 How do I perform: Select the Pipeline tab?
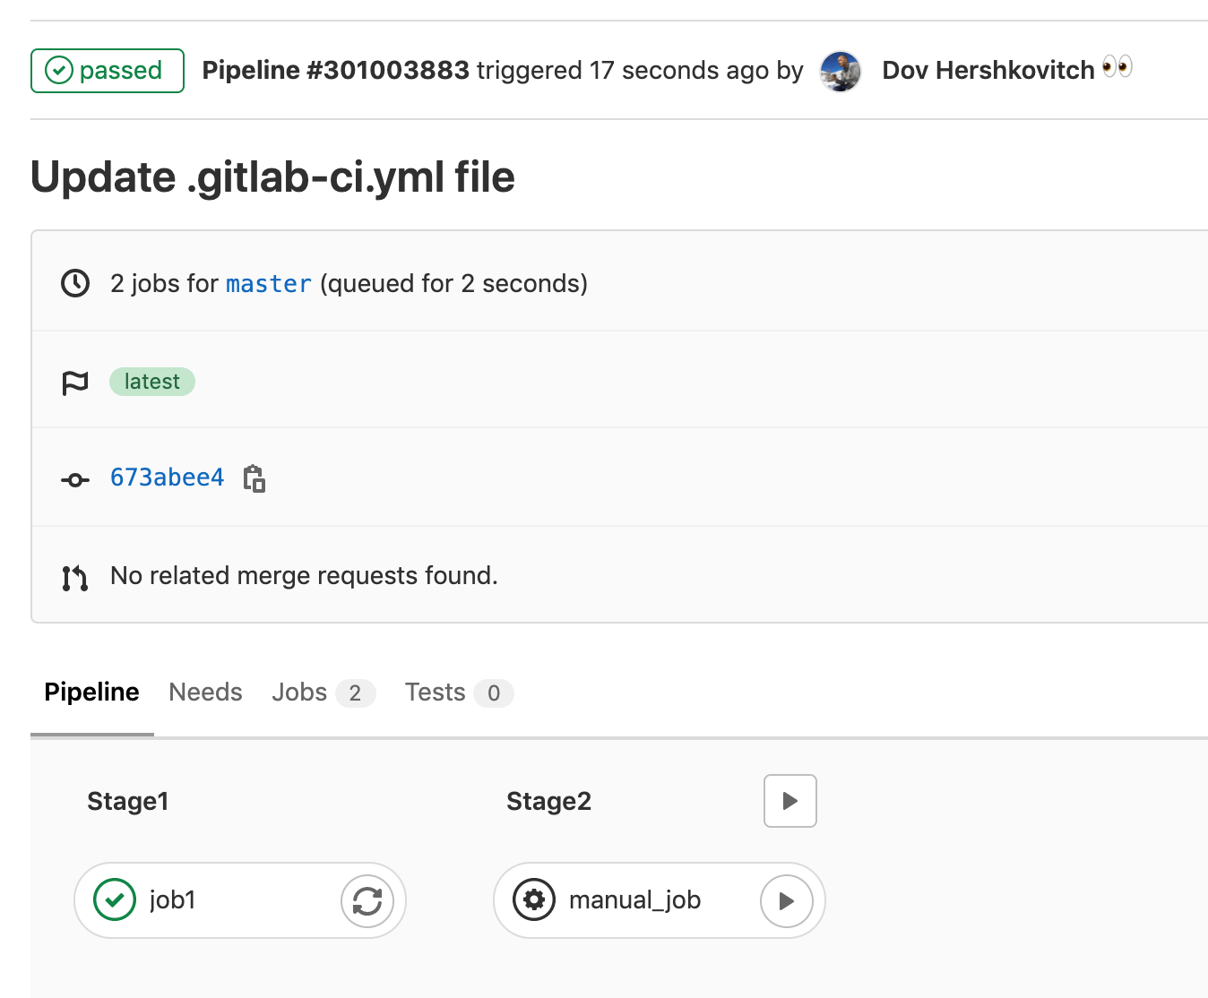[x=91, y=693]
